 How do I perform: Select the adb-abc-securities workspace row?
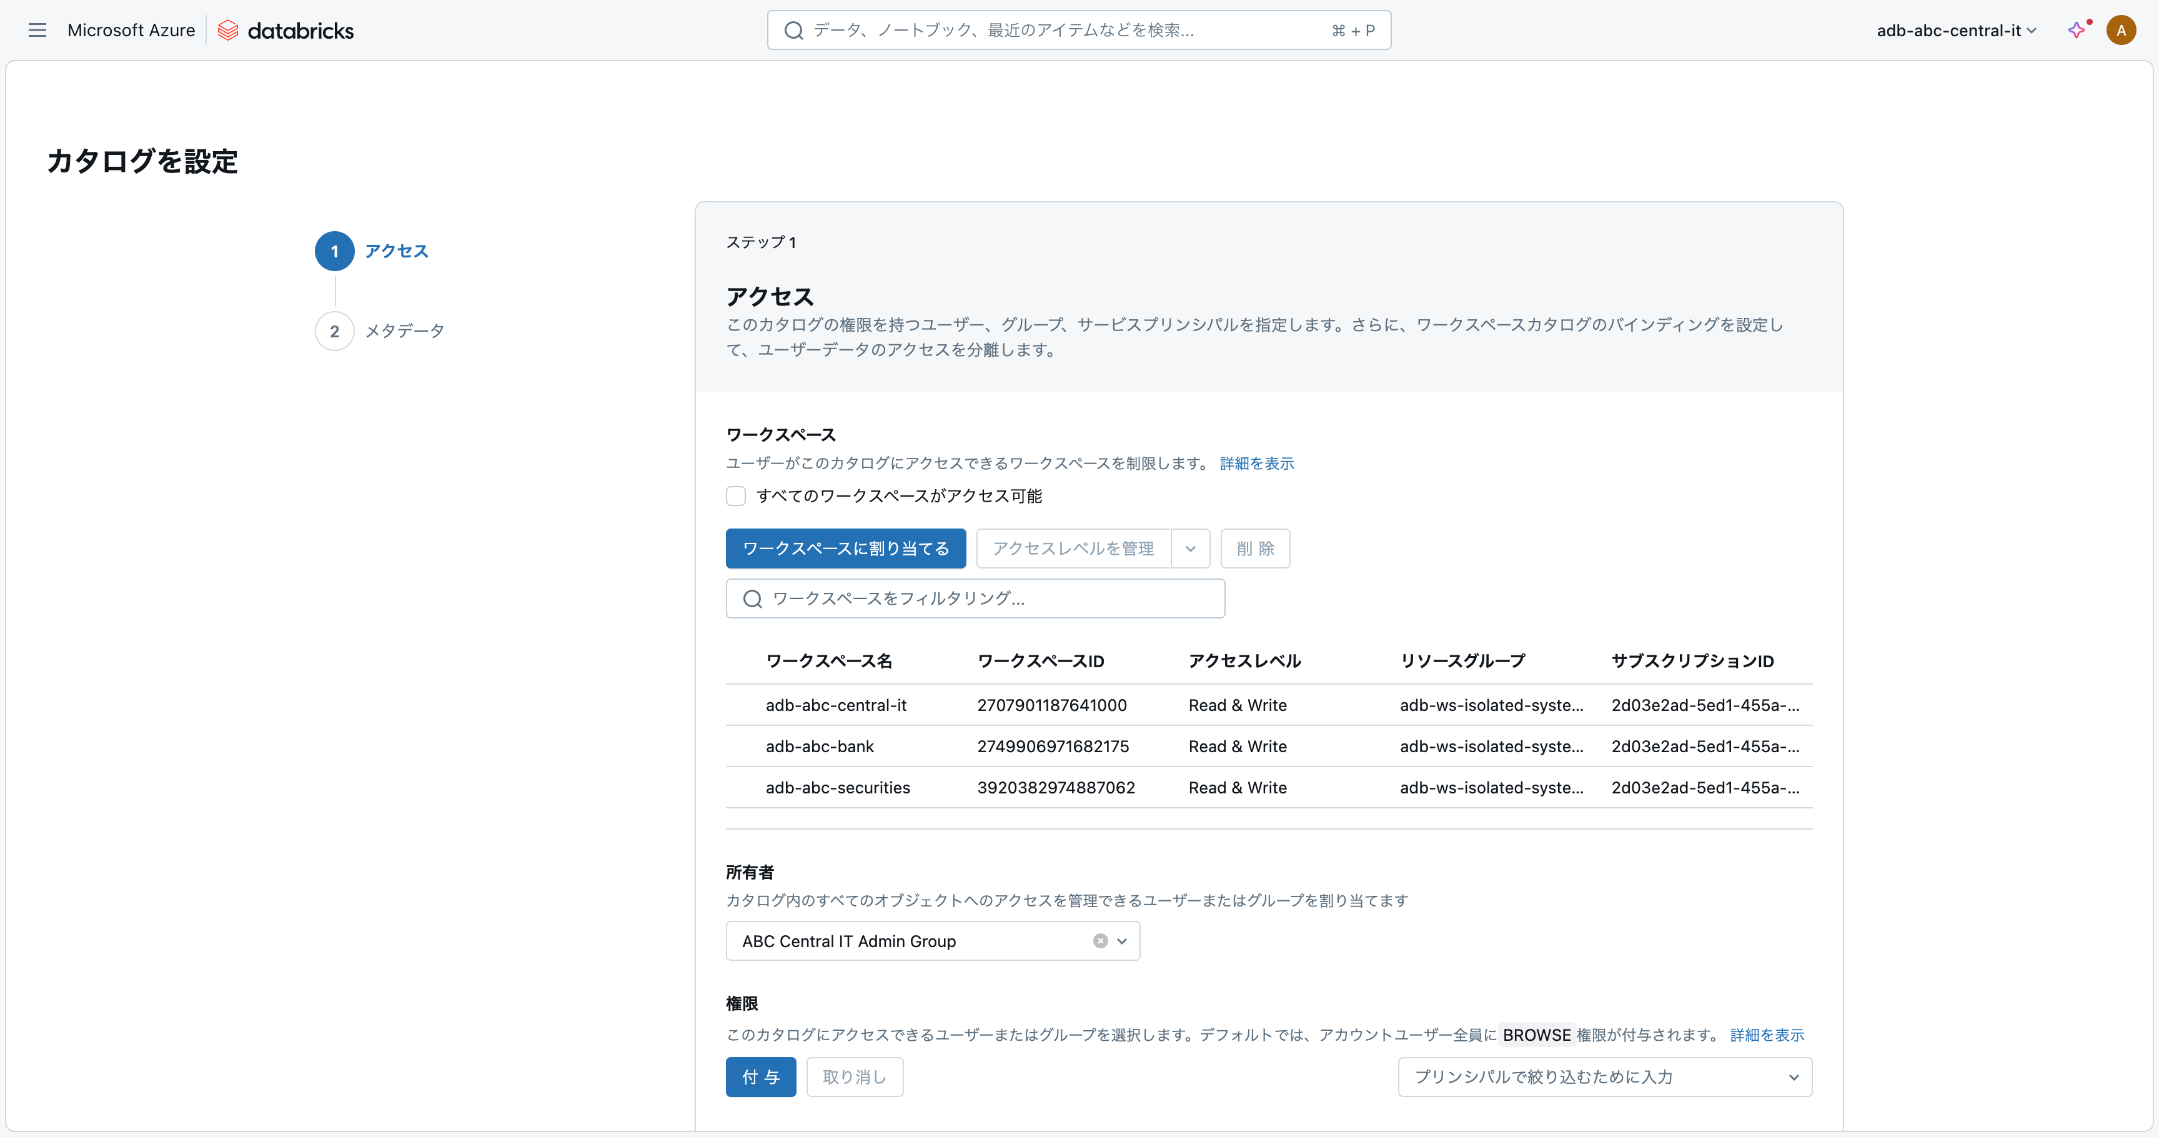(x=837, y=787)
